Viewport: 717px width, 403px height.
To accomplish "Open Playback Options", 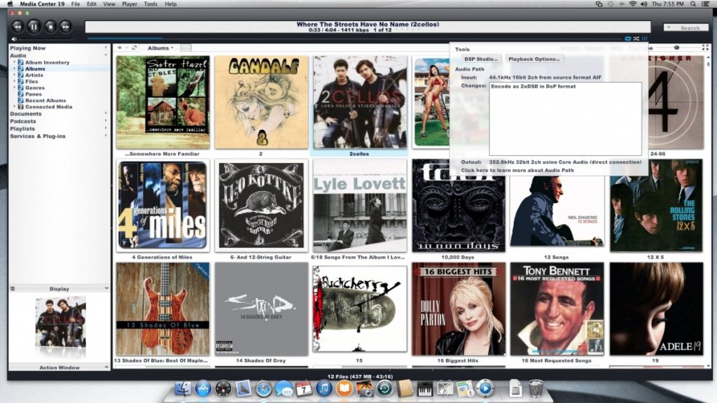I will coord(534,59).
